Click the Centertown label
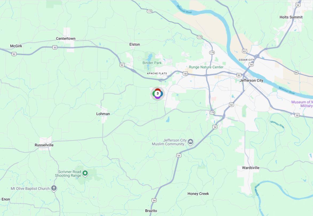 (66, 38)
